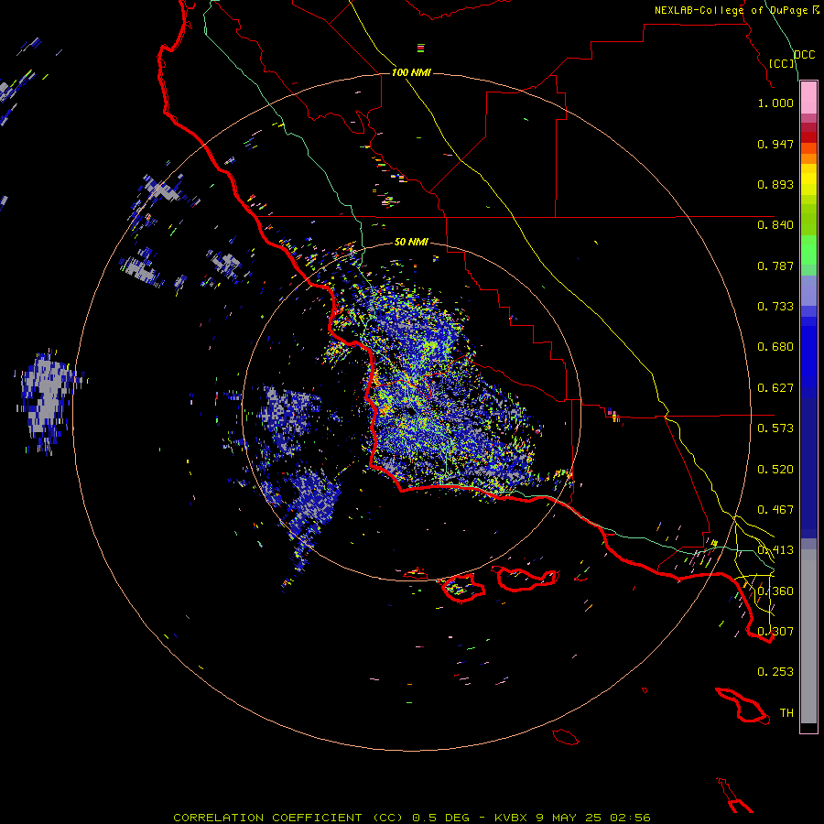Screen dimensions: 824x824
Task: Select the 0.733 scale value
Action: tap(775, 307)
